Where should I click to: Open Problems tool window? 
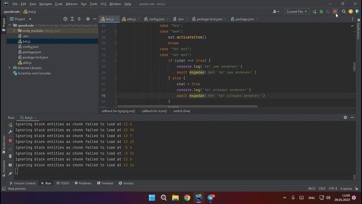coord(83,183)
